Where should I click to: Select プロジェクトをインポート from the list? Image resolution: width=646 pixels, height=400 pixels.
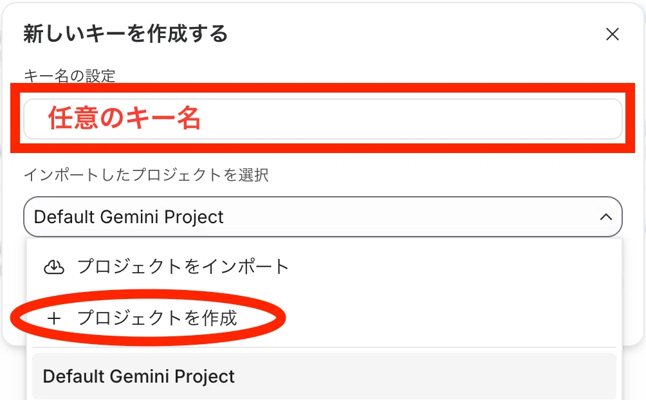click(324, 267)
